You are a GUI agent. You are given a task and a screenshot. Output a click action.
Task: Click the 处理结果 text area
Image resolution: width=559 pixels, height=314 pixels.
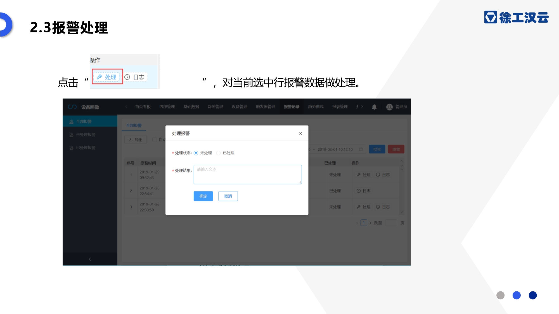coord(248,174)
